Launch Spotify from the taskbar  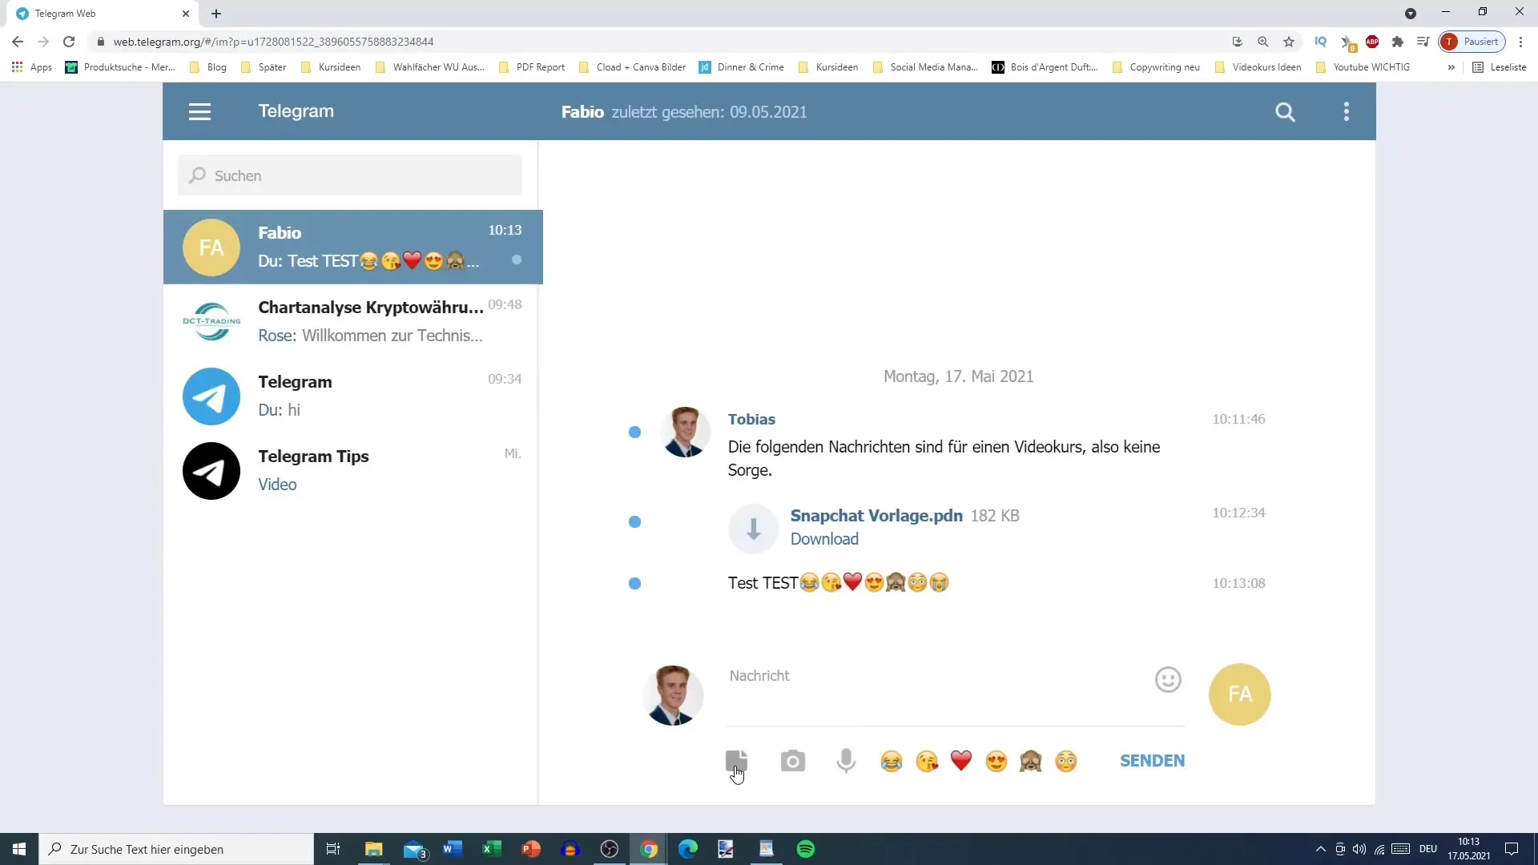click(x=806, y=849)
